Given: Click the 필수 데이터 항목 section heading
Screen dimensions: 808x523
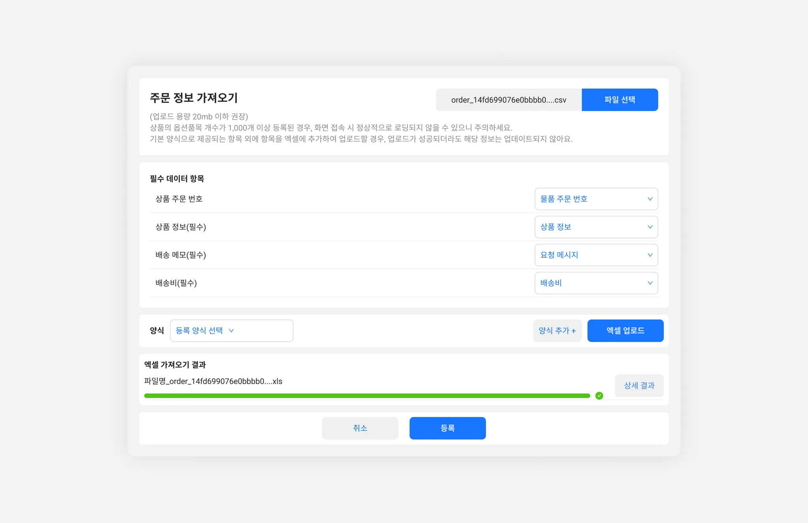Looking at the screenshot, I should pyautogui.click(x=177, y=179).
